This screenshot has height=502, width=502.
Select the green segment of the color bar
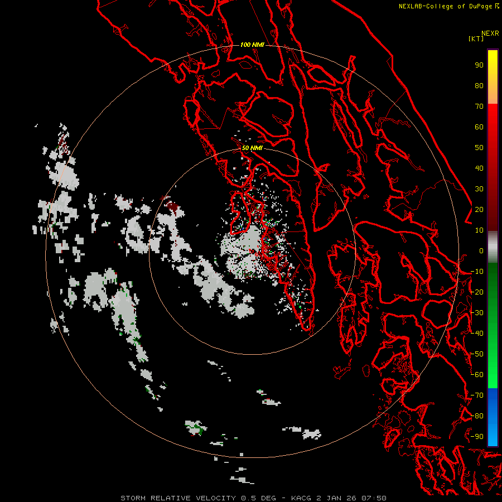(493, 326)
